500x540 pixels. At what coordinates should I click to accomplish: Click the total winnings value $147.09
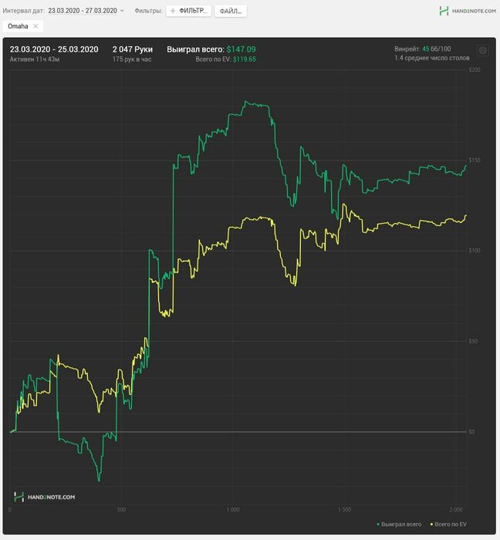[241, 49]
